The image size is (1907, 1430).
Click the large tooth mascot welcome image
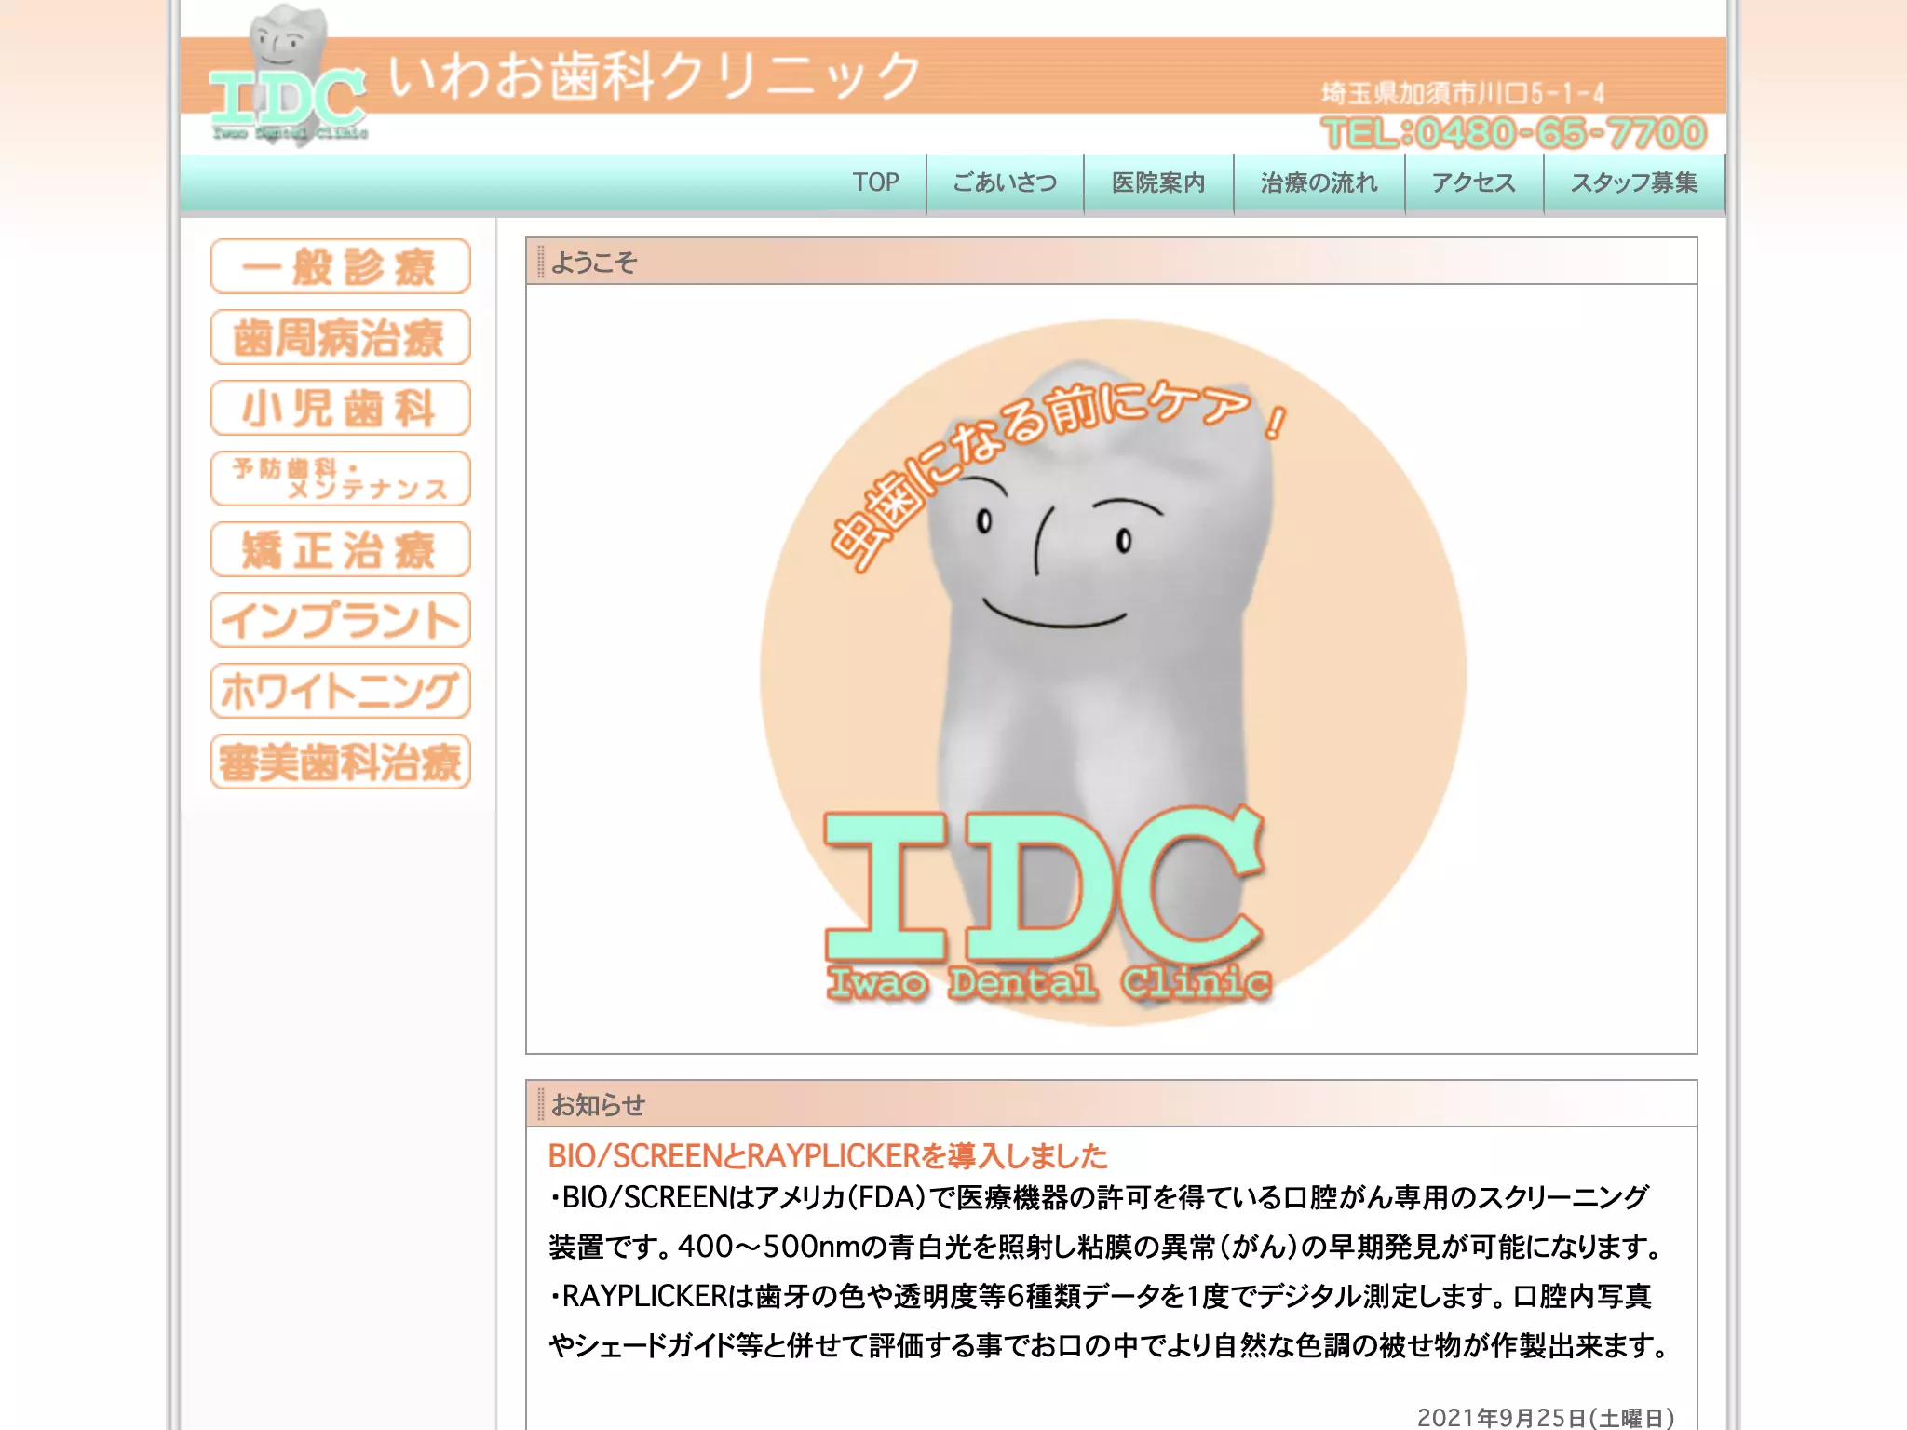[x=1112, y=672]
